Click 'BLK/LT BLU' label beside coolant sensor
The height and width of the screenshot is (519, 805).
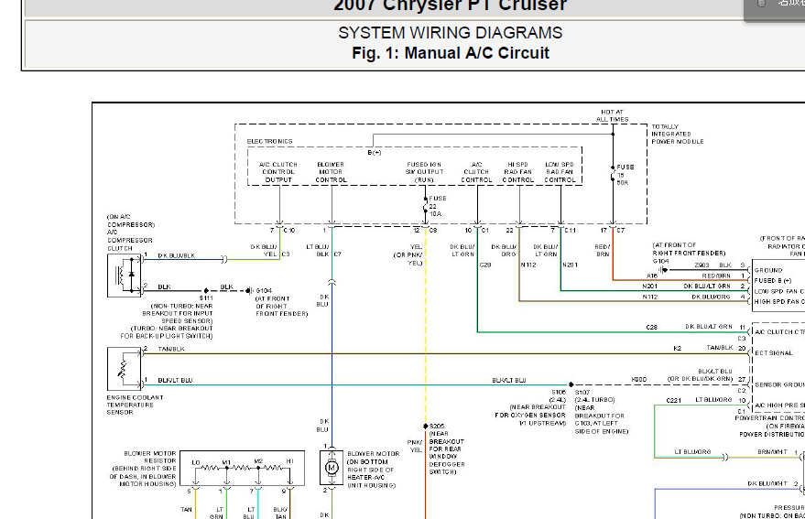(175, 381)
